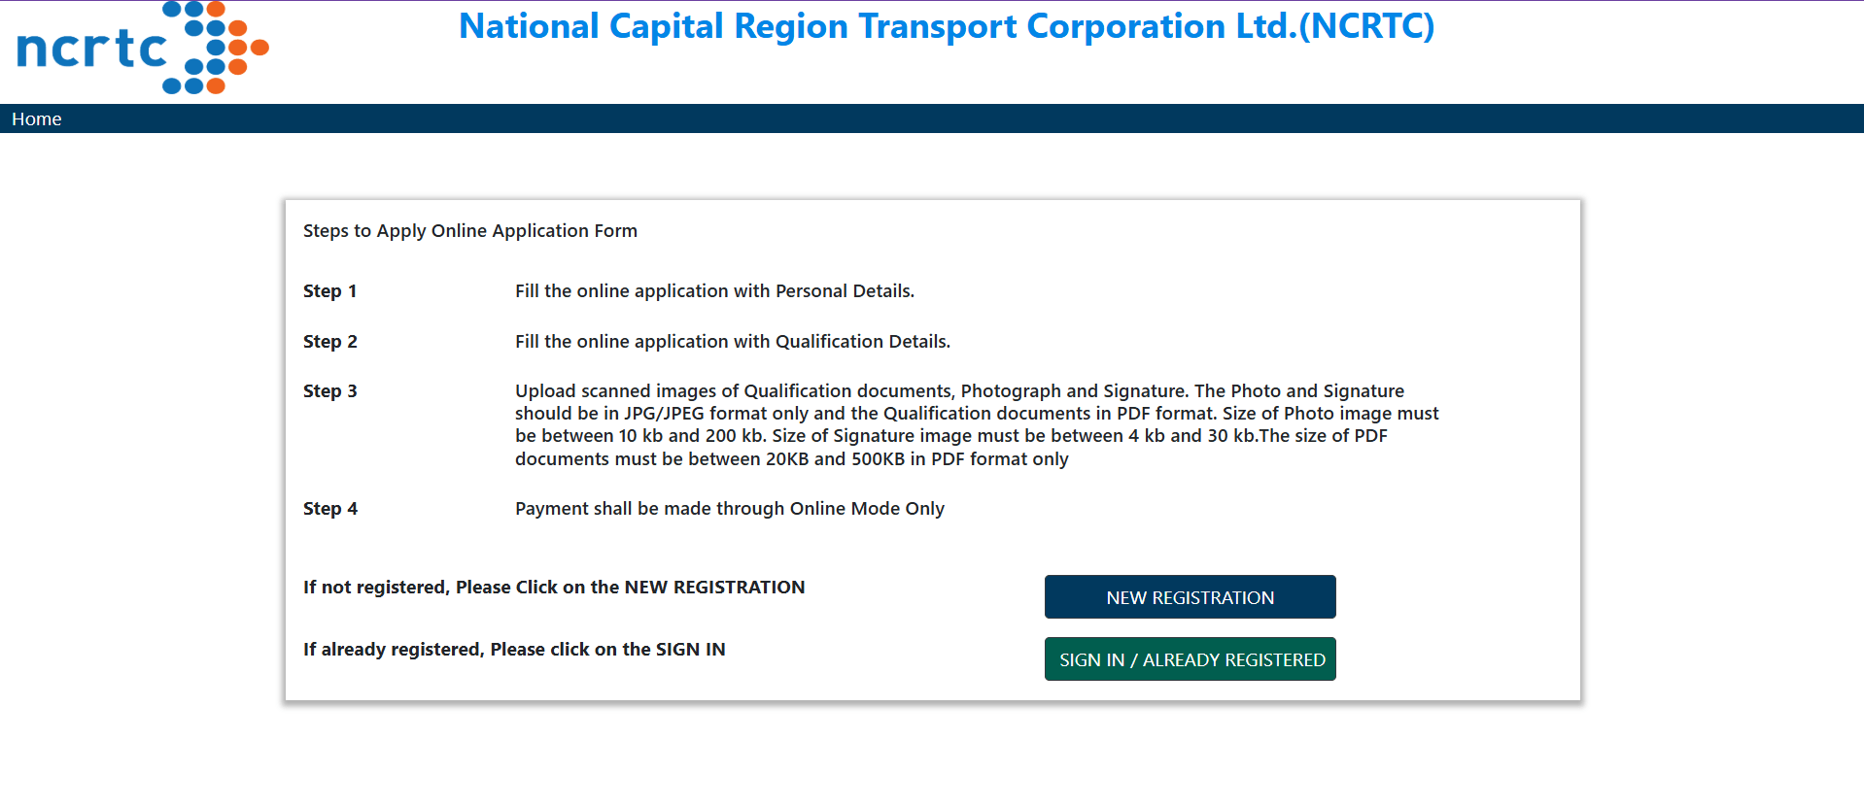Click the 'PDF format only' line in Step 3

[999, 459]
